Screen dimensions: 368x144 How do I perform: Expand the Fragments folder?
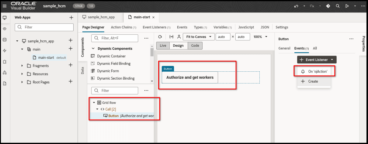[x=22, y=66]
